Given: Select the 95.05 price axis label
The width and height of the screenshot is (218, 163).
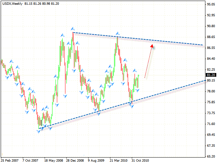Looking at the screenshot, I should point(211,4).
